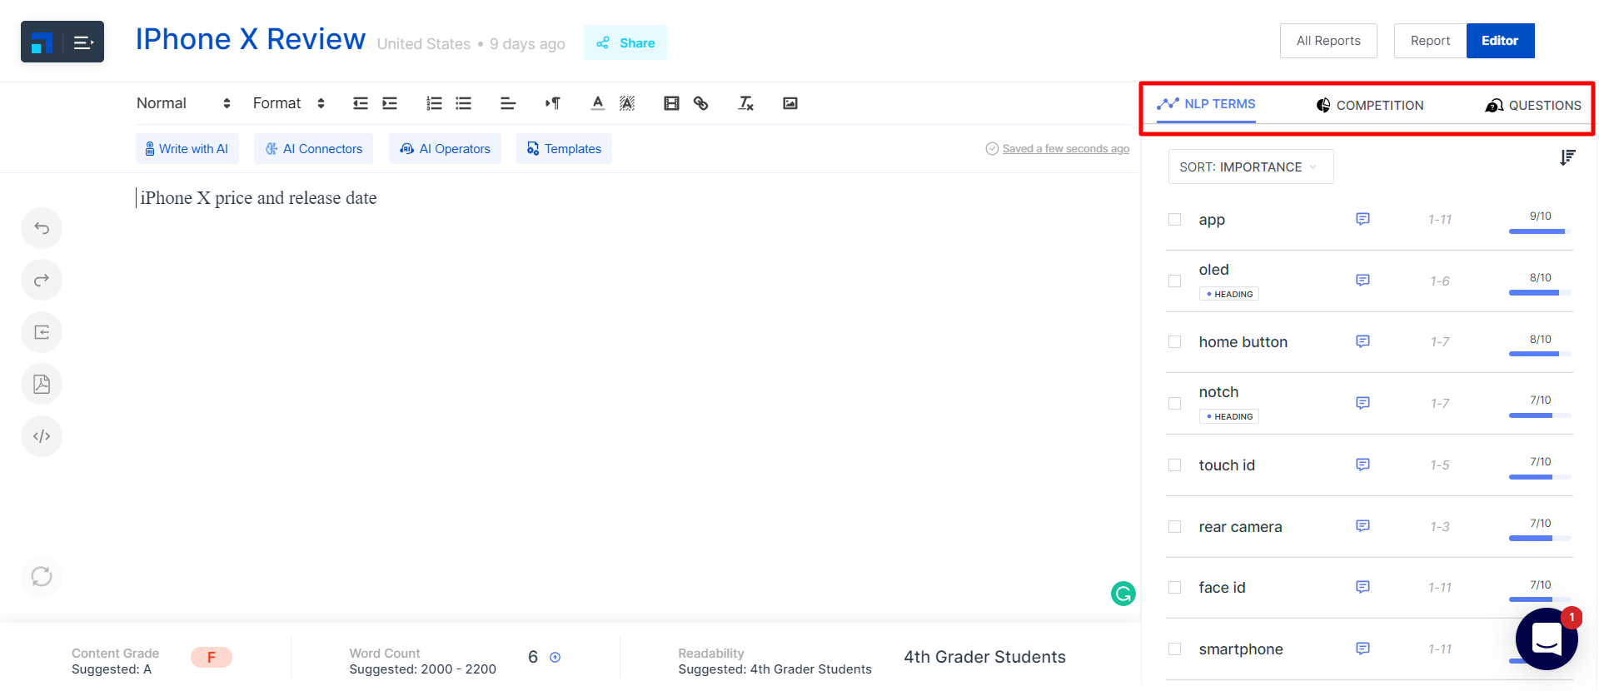This screenshot has height=691, width=1599.
Task: Check the oled term checkbox
Action: coord(1174,281)
